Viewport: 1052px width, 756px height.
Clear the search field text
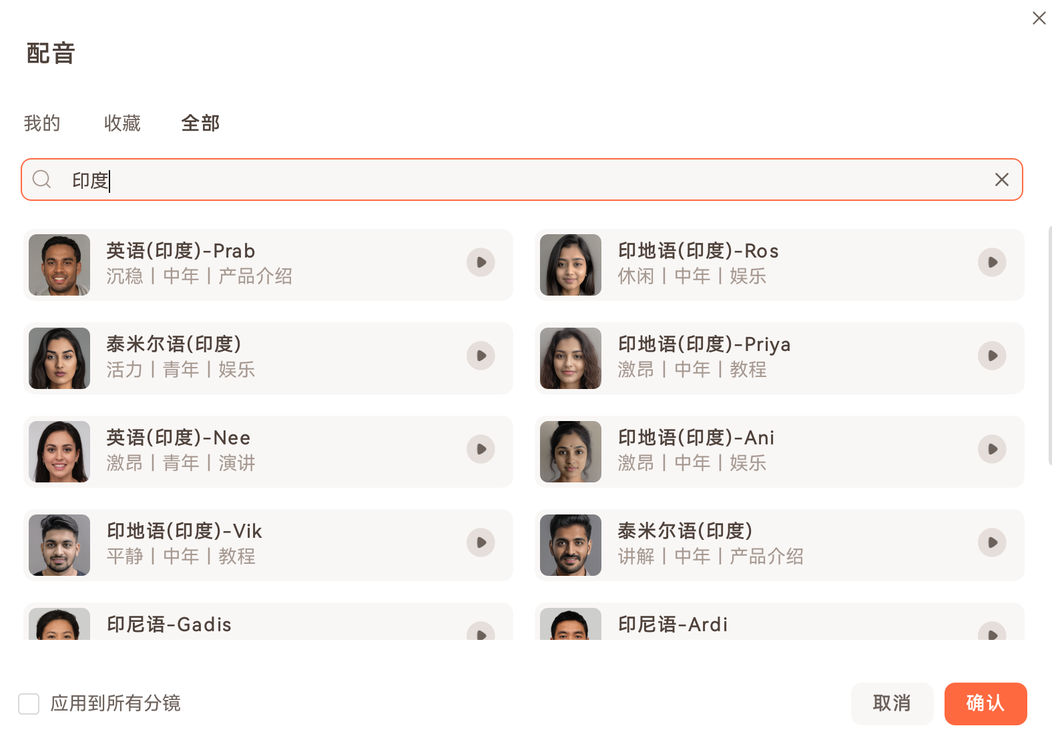pos(1001,179)
